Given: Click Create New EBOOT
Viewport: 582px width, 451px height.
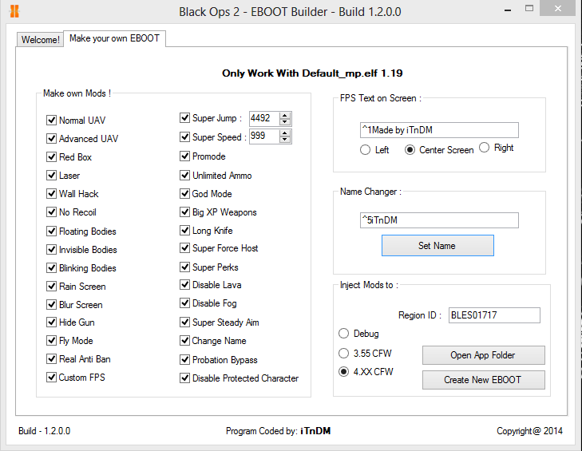Looking at the screenshot, I should point(483,380).
